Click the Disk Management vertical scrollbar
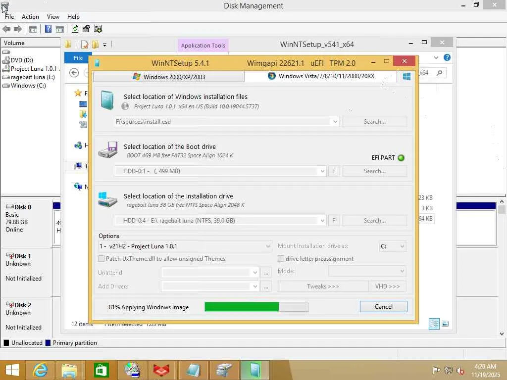507x380 pixels. point(502,268)
